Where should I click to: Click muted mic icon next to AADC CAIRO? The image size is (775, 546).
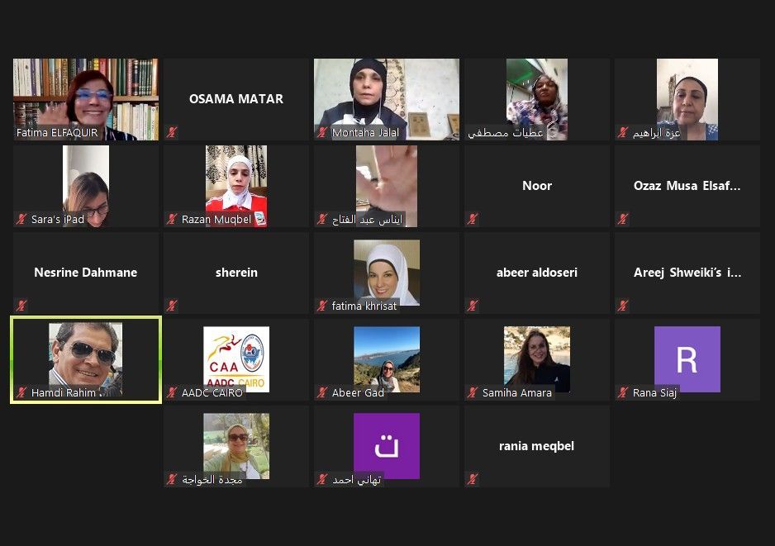click(173, 392)
